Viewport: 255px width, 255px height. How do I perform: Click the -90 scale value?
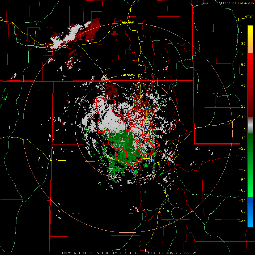point(242,222)
